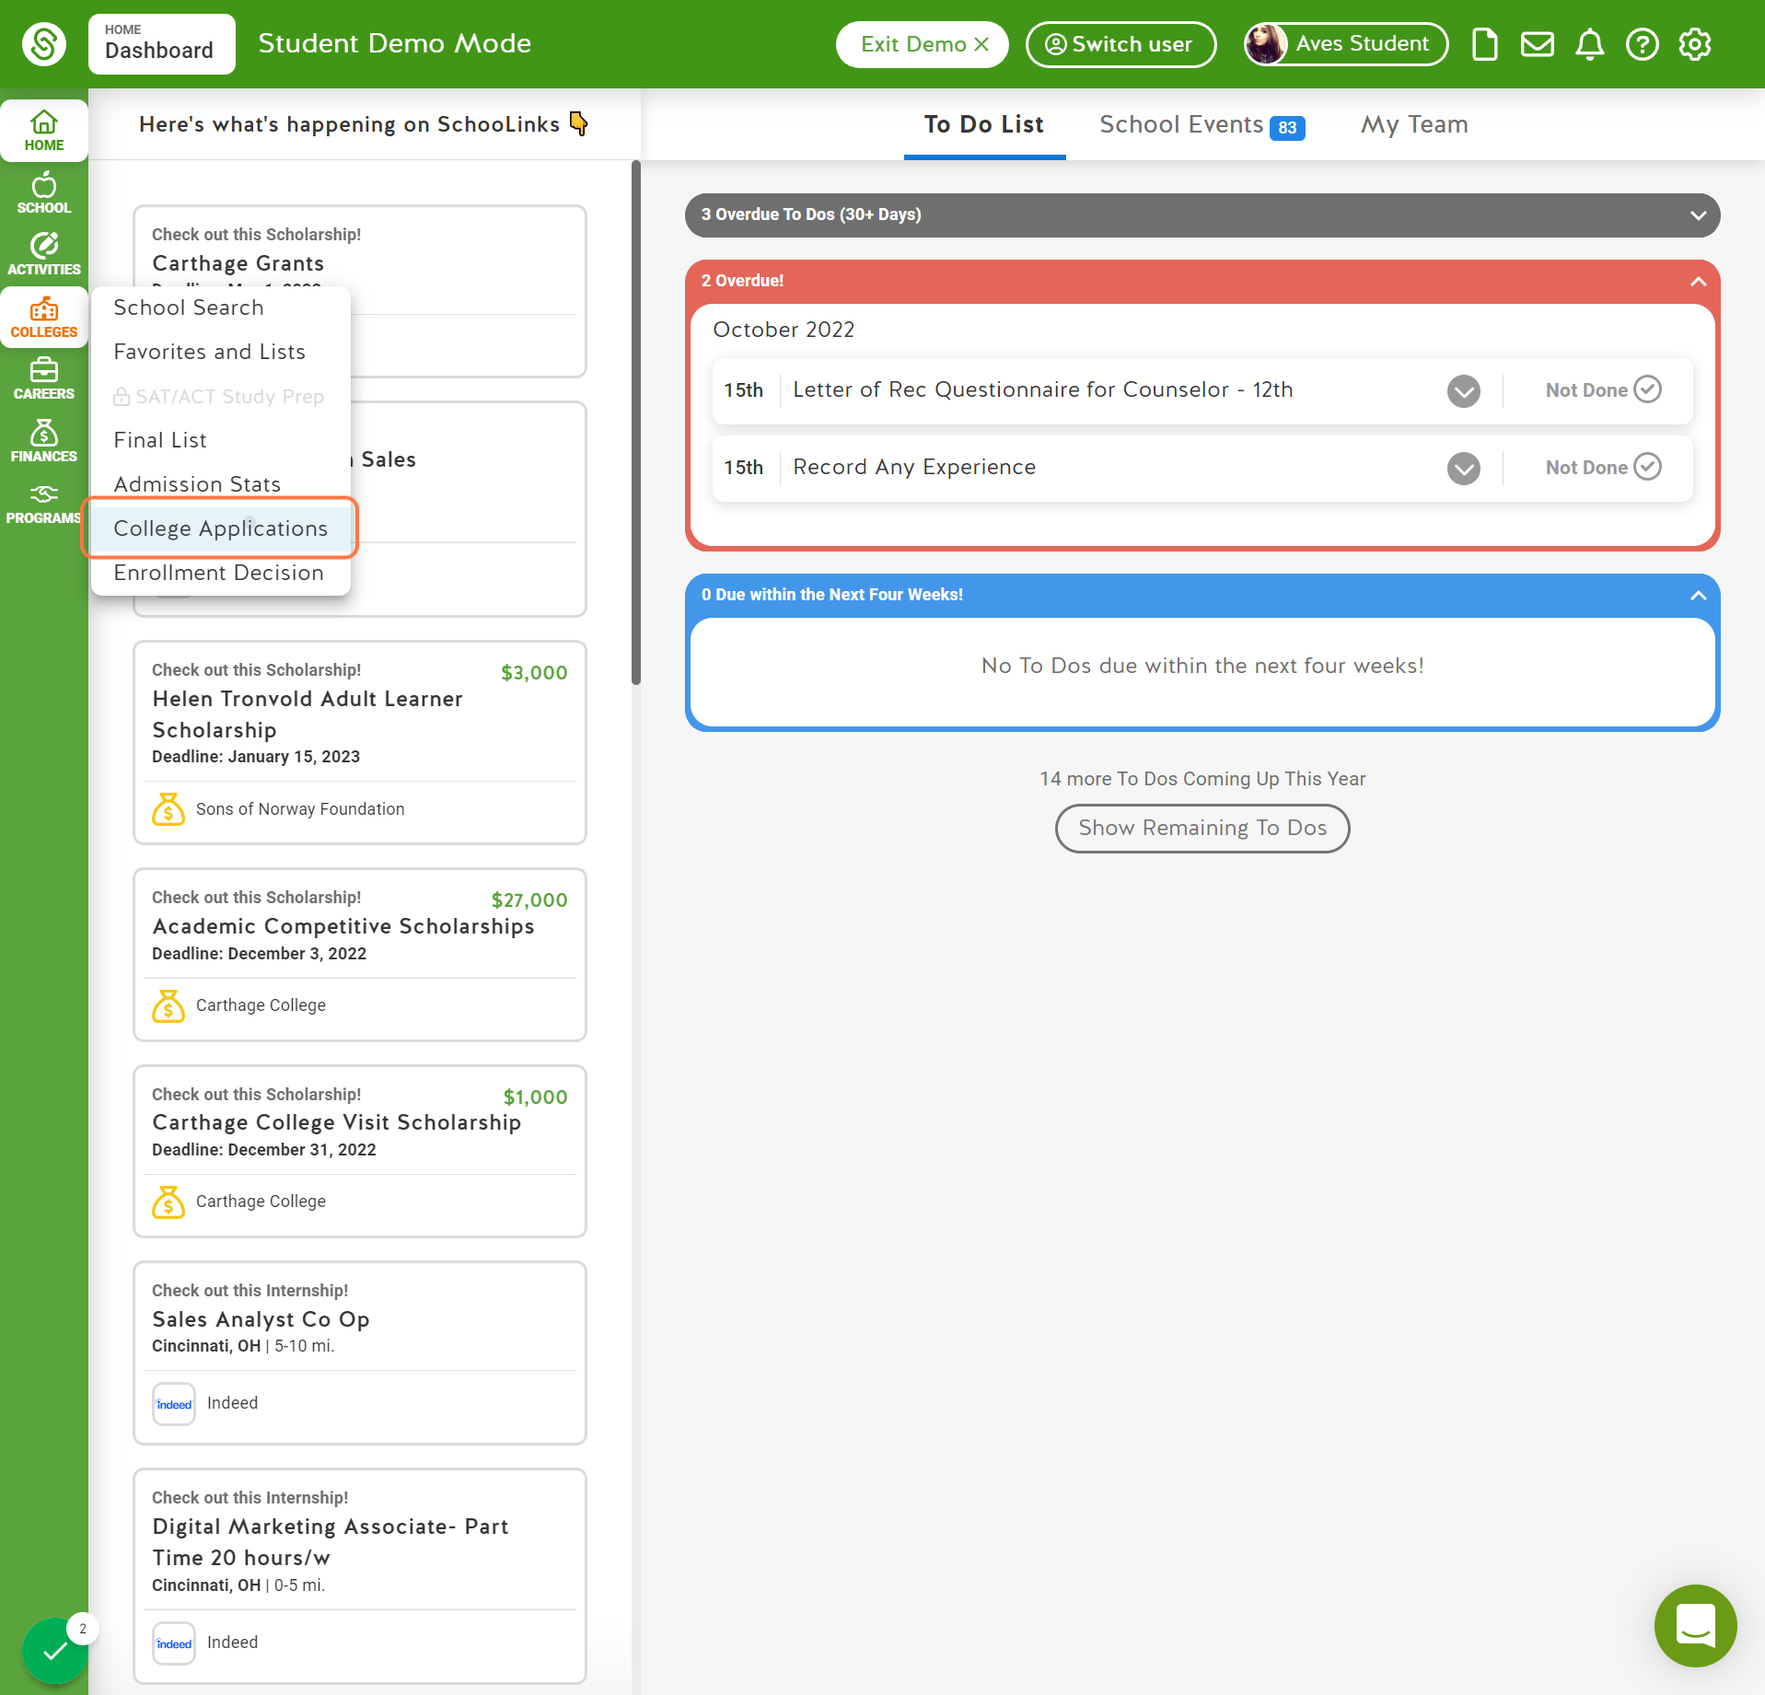
Task: Choose Enrollment Decision menu item
Action: tap(221, 573)
